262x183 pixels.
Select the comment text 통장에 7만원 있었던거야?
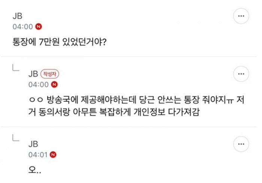tap(59, 42)
